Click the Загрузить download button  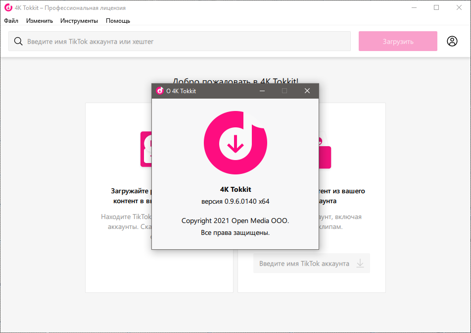(x=398, y=41)
